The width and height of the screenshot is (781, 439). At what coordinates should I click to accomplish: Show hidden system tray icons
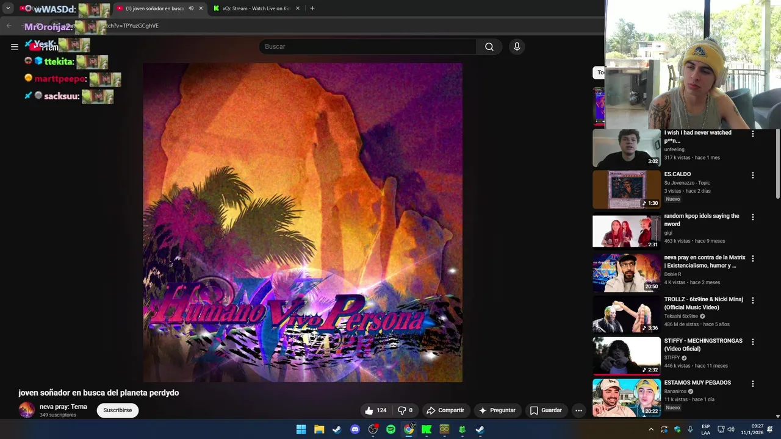pos(651,429)
